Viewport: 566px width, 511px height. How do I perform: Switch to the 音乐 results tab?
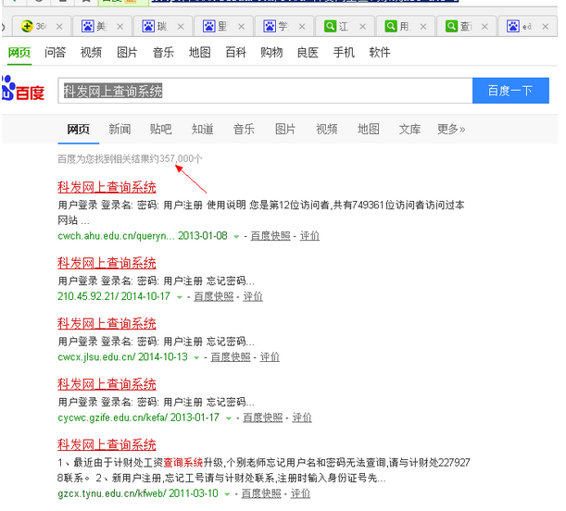pos(244,129)
